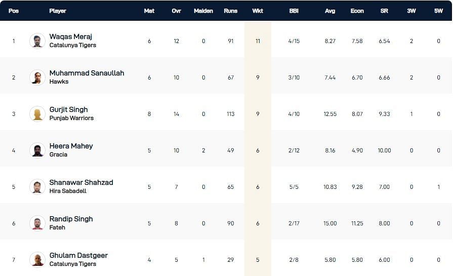Click Muhammad Sanaullah's player avatar
This screenshot has width=453, height=276.
tap(37, 77)
